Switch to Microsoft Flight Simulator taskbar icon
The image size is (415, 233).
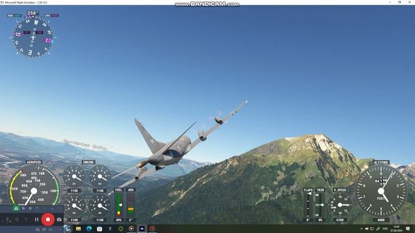pos(142,228)
